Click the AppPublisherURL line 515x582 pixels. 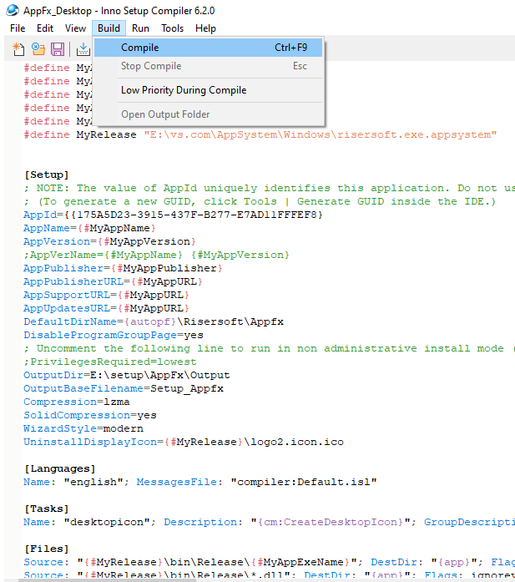113,281
